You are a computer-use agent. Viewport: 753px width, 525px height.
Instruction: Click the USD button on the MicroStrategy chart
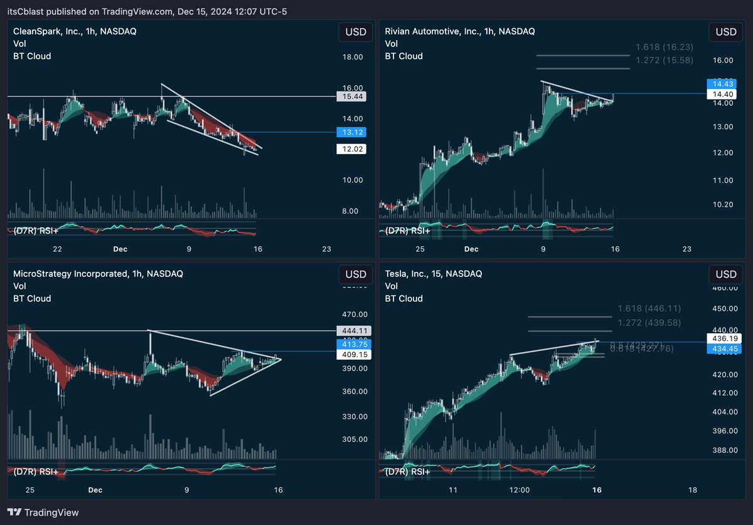355,274
